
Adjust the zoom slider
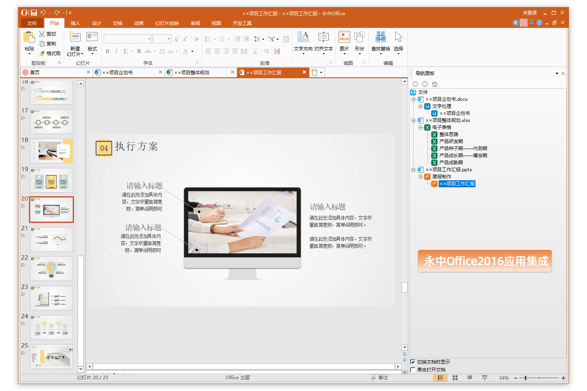click(525, 378)
